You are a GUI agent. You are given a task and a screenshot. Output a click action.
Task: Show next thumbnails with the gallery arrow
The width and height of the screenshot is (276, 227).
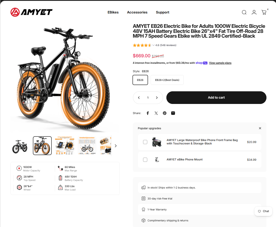click(116, 146)
